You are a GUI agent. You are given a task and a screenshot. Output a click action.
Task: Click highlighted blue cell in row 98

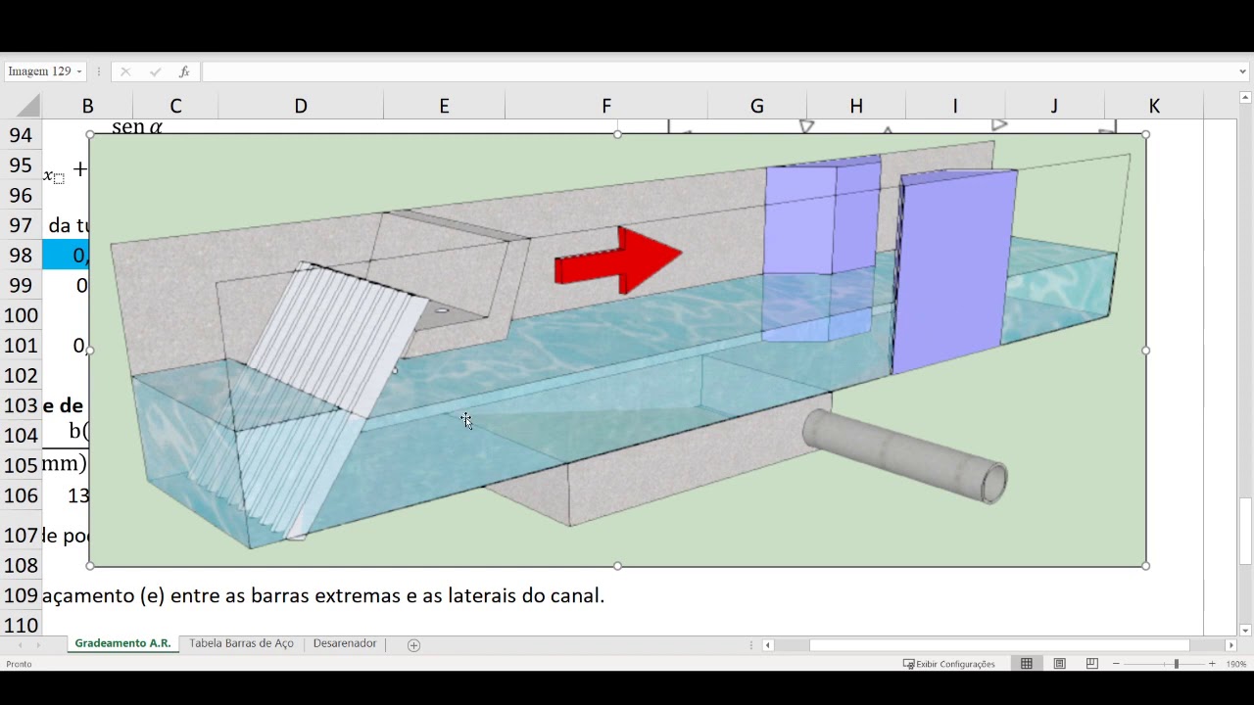click(66, 255)
